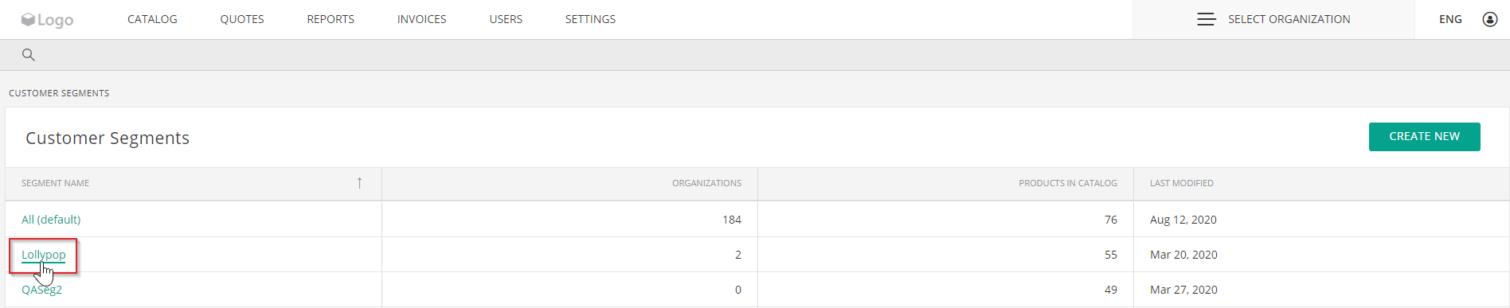Open the Select Organization dropdown

coord(1273,19)
